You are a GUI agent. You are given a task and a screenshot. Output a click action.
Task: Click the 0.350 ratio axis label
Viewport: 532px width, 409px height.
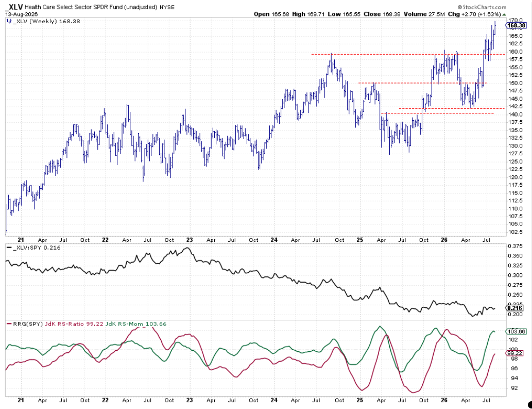pyautogui.click(x=515, y=256)
